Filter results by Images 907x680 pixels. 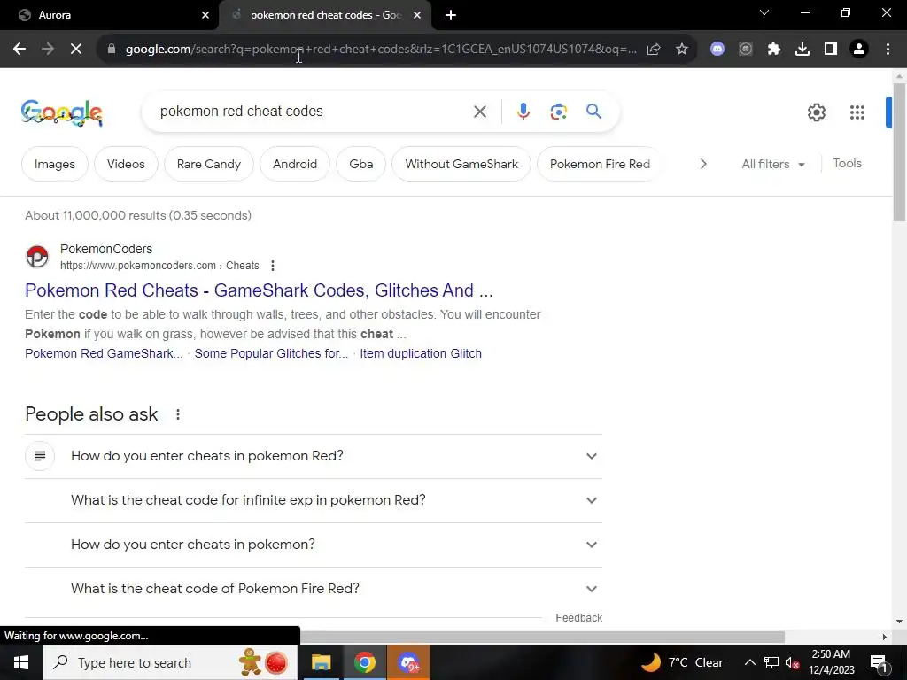[54, 164]
